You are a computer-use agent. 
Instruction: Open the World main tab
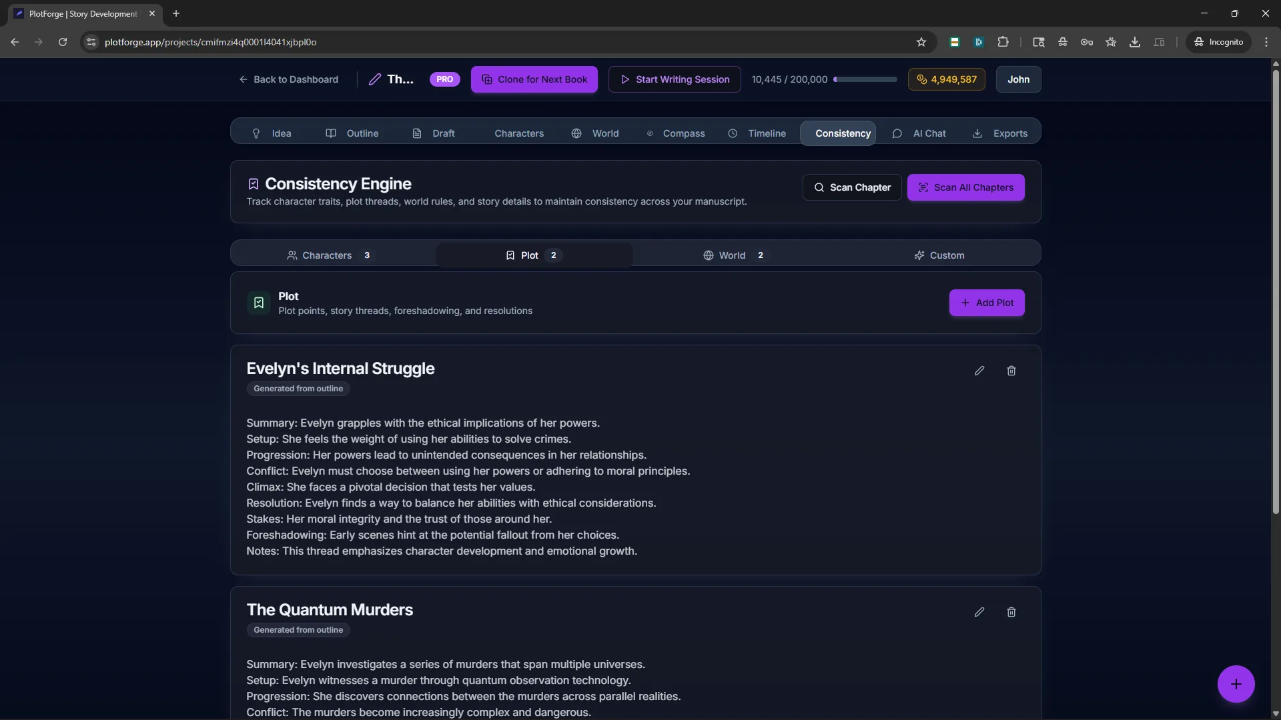point(595,133)
